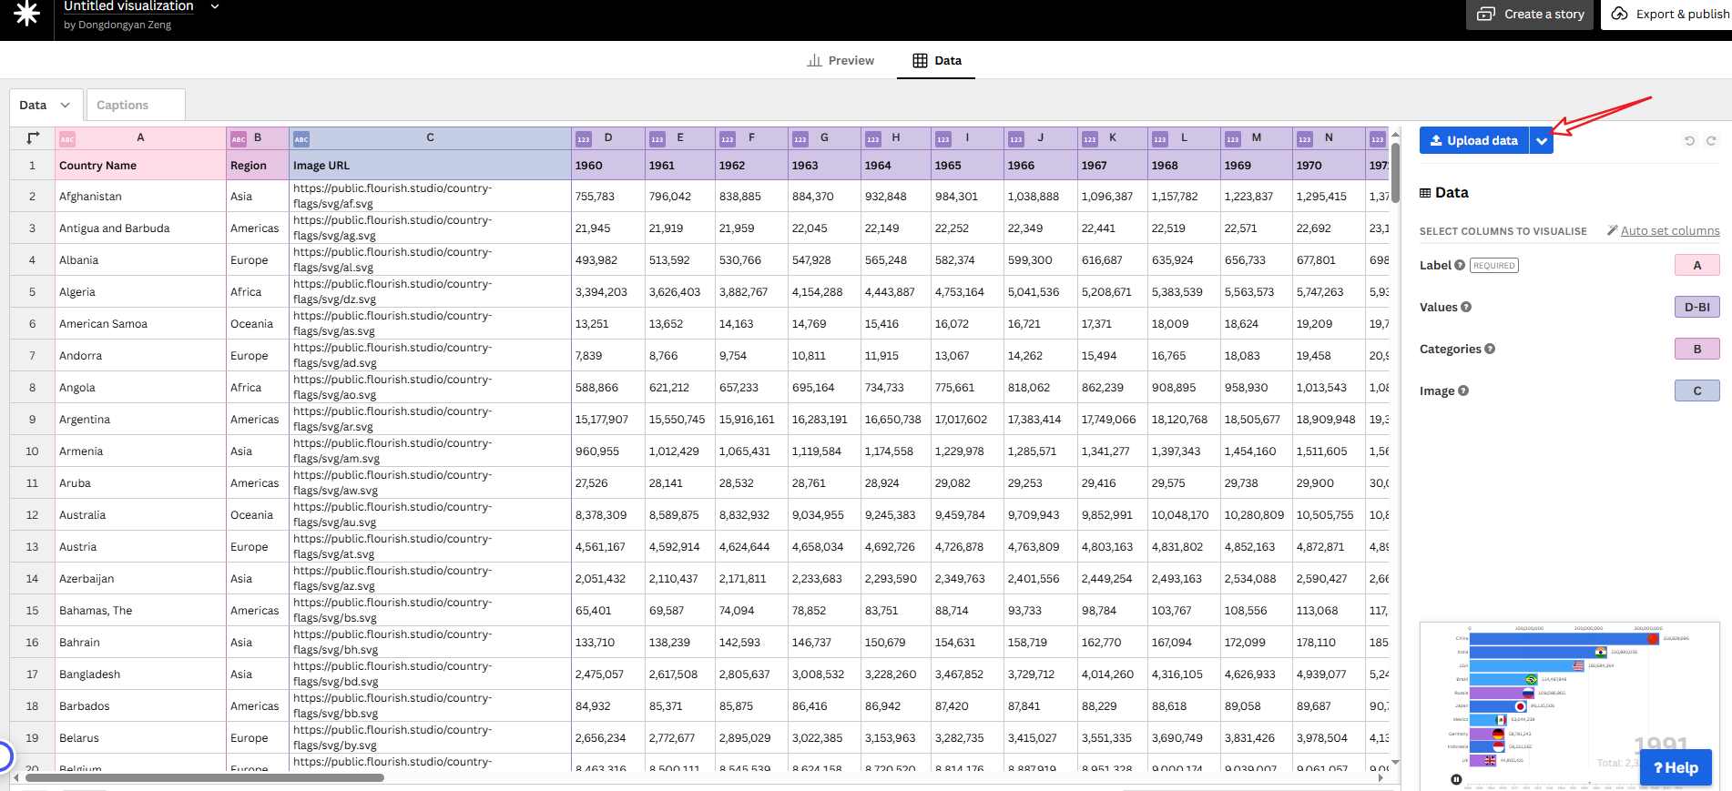Click the 123 type icon on column L

tap(1159, 139)
